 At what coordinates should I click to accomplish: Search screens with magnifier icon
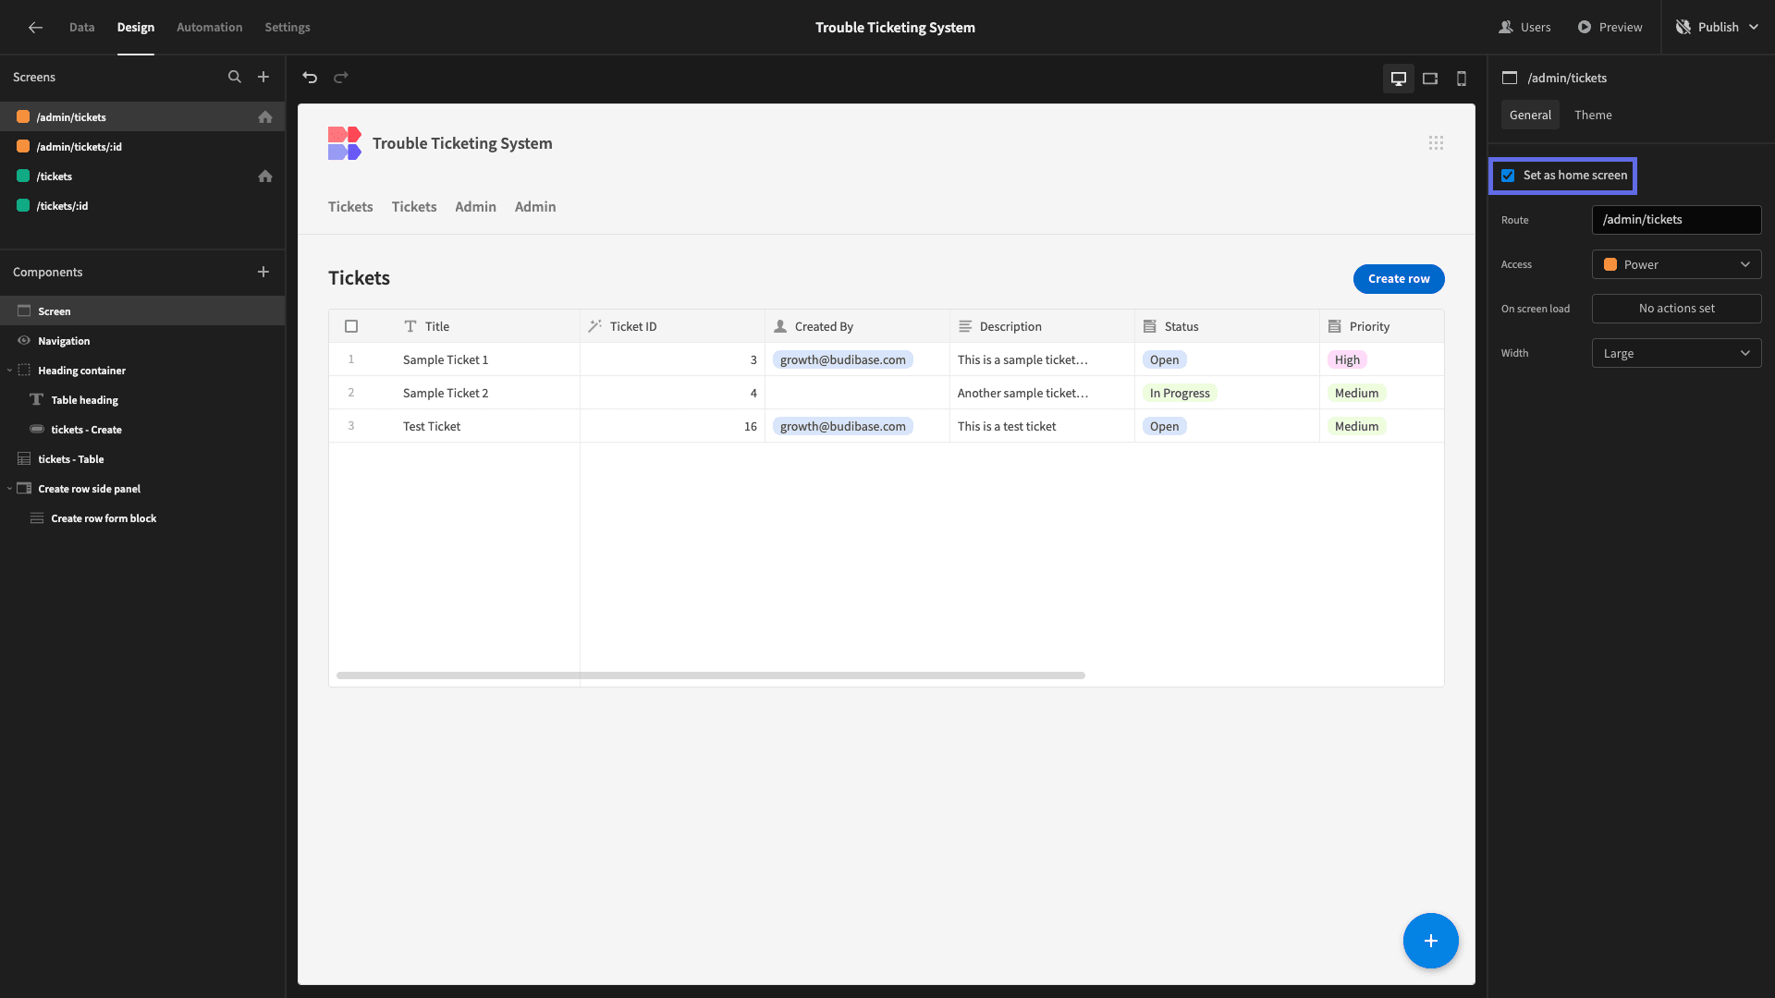point(235,77)
